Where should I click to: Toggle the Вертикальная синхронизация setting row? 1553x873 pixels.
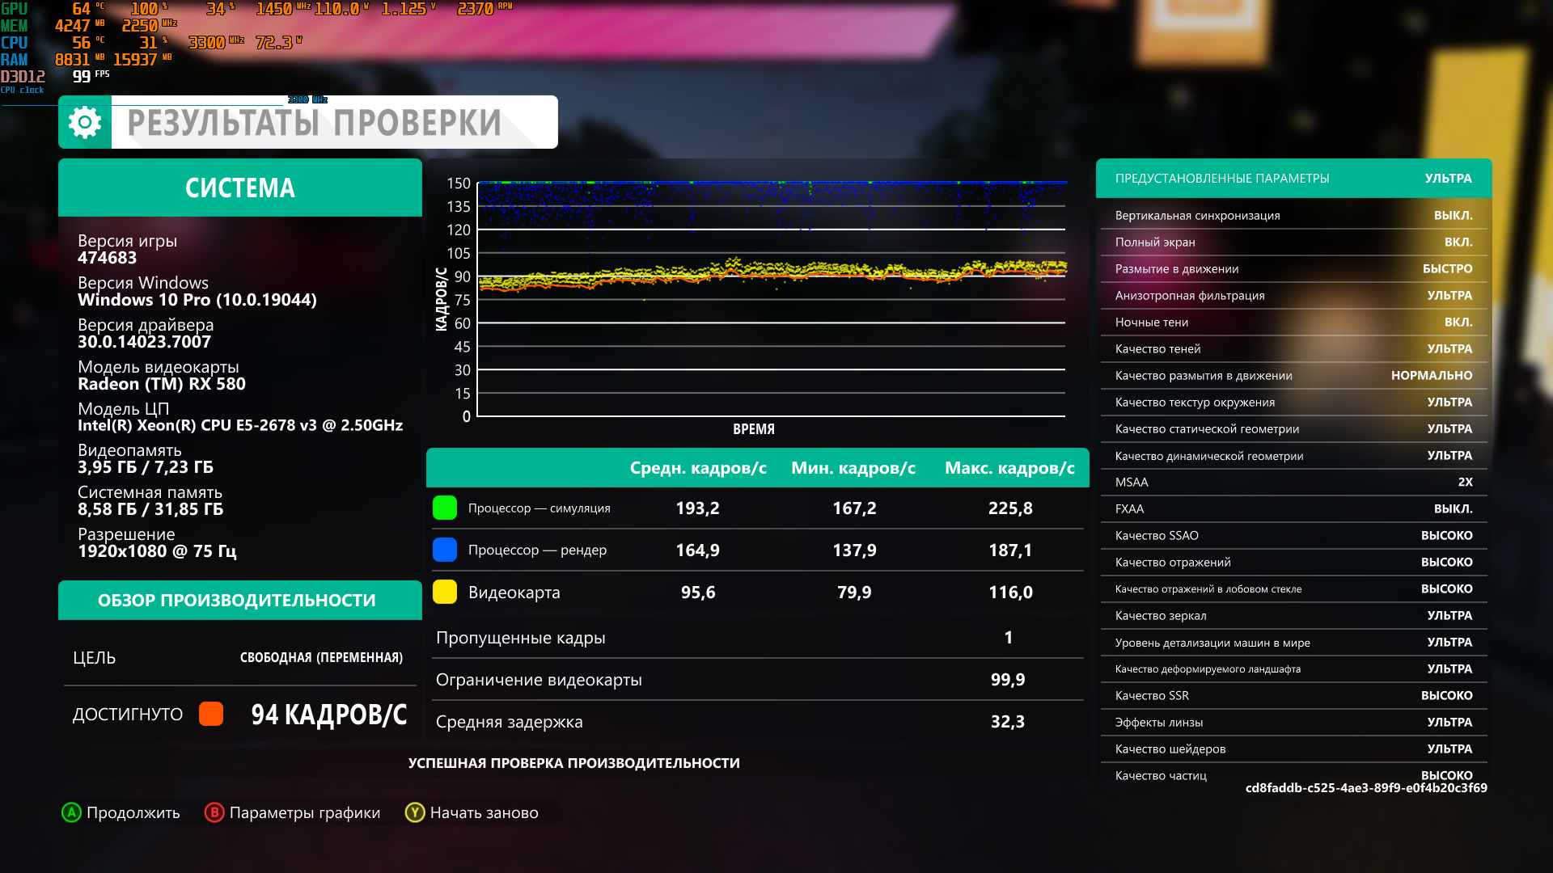1294,216
